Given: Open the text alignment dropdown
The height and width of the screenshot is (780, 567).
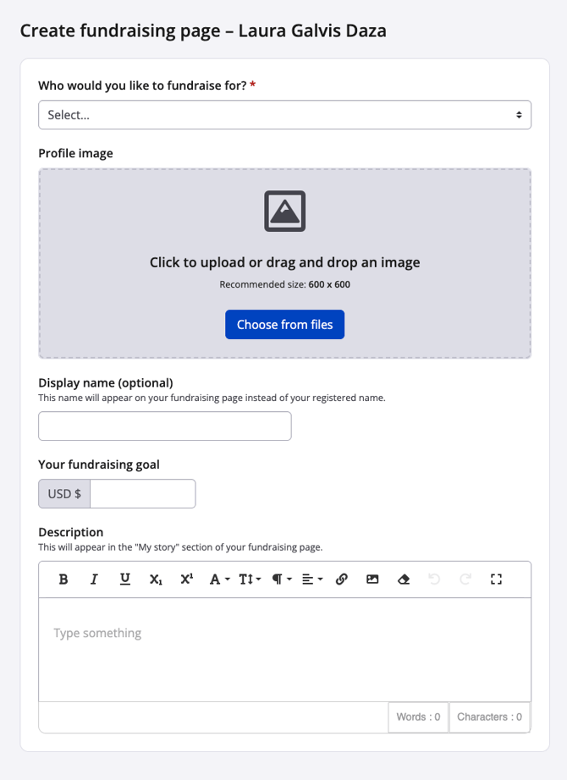Looking at the screenshot, I should point(312,579).
